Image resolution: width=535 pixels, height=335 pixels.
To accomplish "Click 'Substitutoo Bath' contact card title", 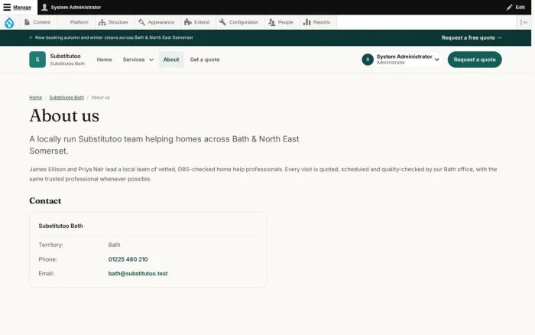I will click(x=60, y=226).
